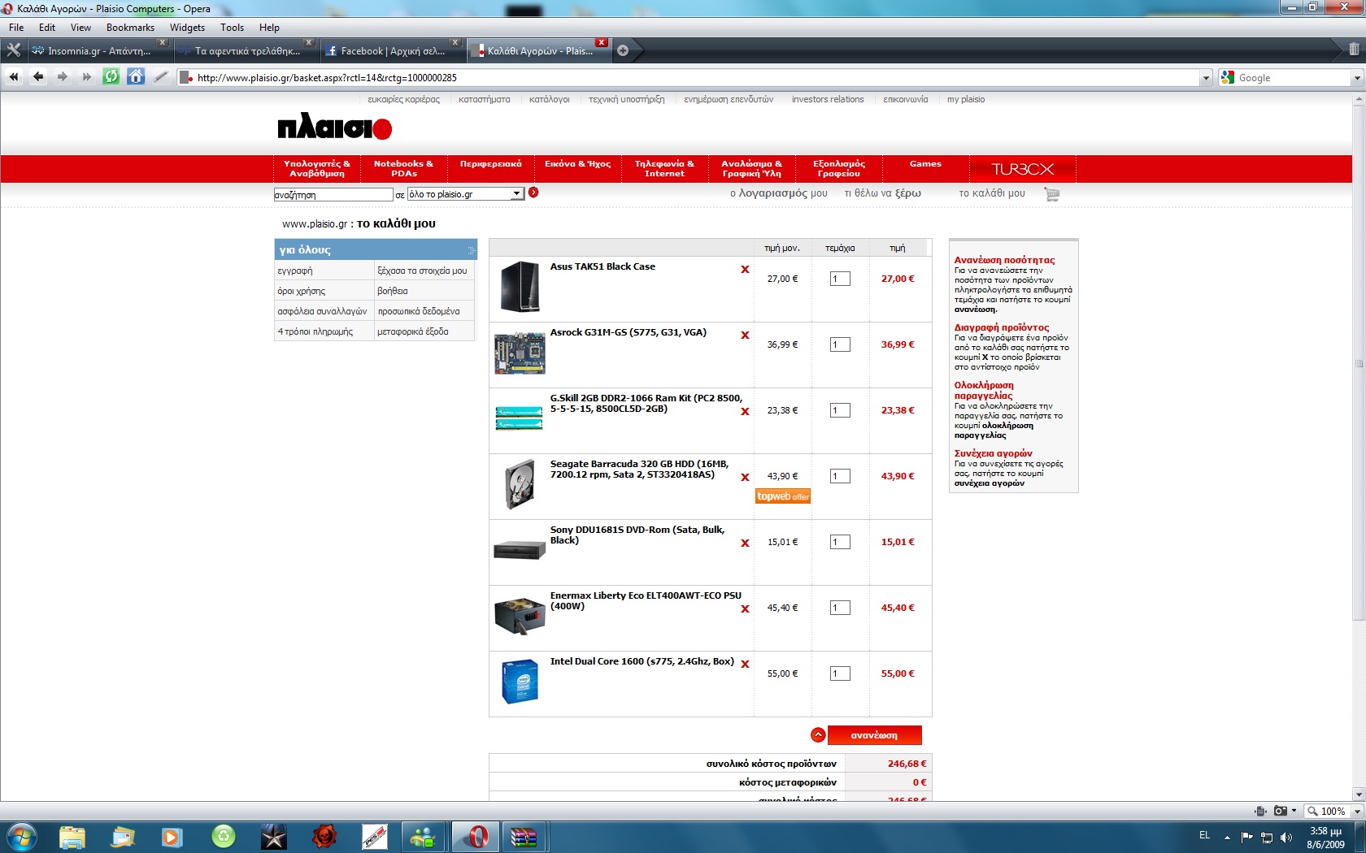The height and width of the screenshot is (853, 1366).
Task: Click the plaisio logo
Action: [x=335, y=127]
